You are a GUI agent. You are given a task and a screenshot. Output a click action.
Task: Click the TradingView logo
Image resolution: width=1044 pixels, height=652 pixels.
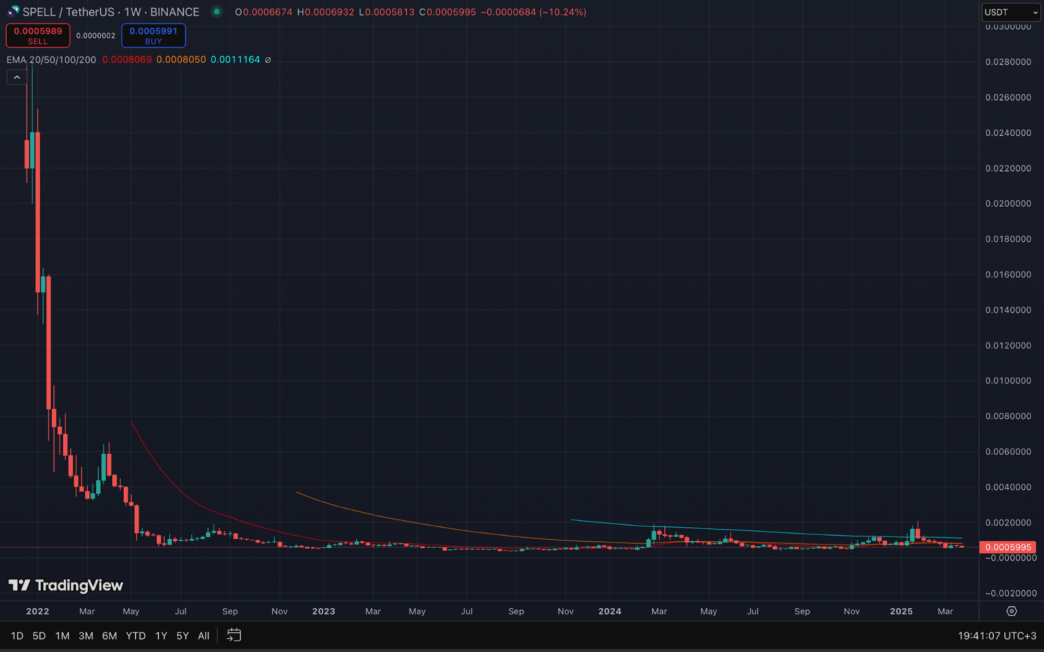pos(66,585)
